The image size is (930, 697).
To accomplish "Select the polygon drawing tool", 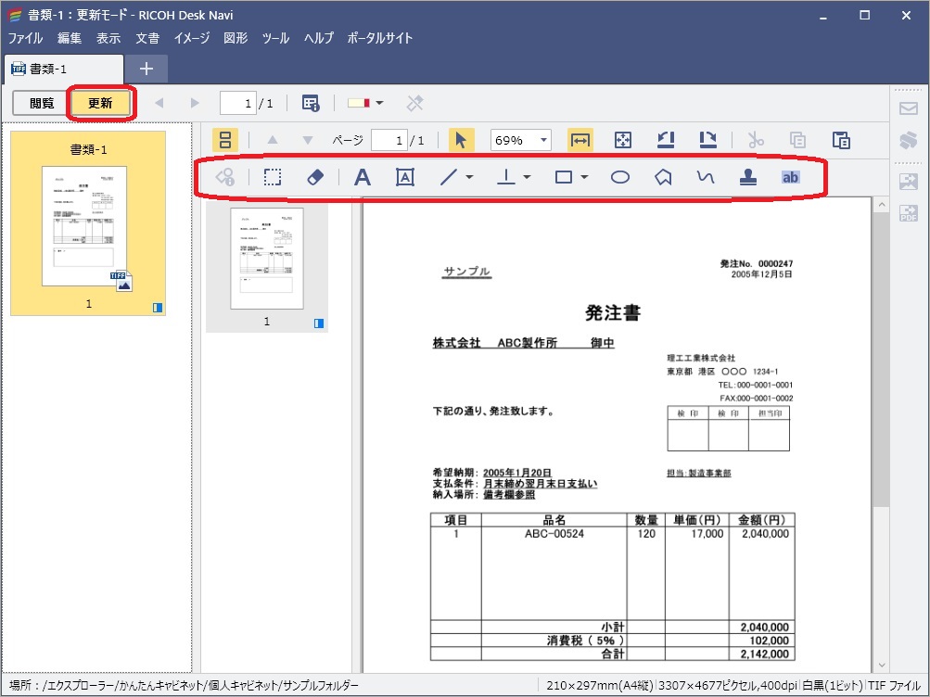I will click(x=663, y=177).
